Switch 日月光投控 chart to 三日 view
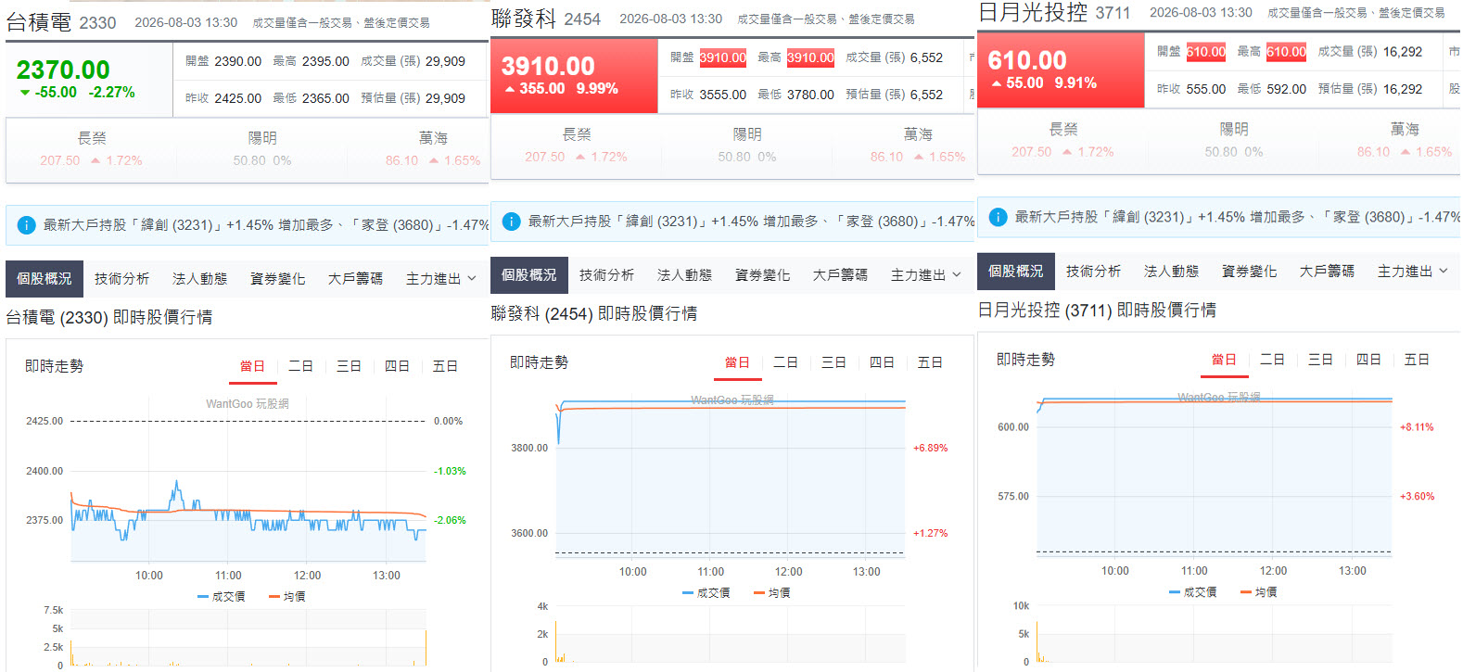This screenshot has width=1463, height=672. tap(1321, 360)
